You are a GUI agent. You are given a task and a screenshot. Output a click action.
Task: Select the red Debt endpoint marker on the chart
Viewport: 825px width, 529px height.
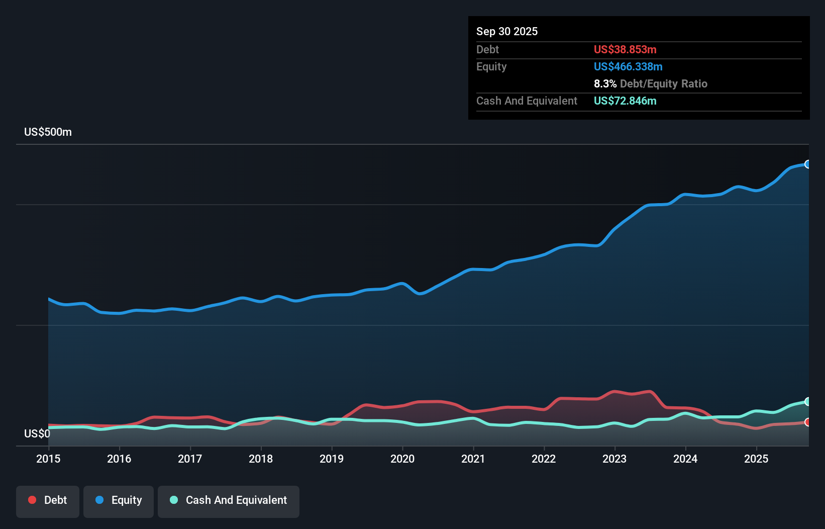(x=807, y=423)
